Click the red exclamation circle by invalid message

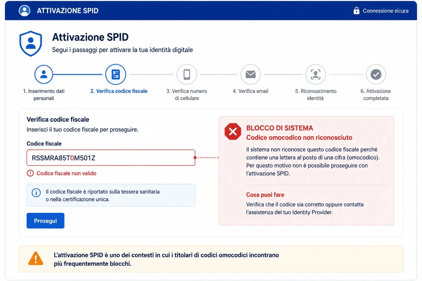(30, 173)
